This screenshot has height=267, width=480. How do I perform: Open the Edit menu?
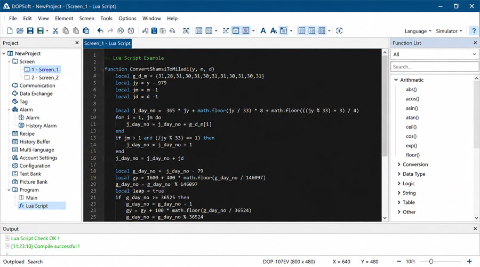tap(27, 18)
